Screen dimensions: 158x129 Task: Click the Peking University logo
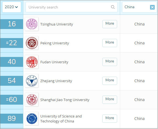[32, 43]
